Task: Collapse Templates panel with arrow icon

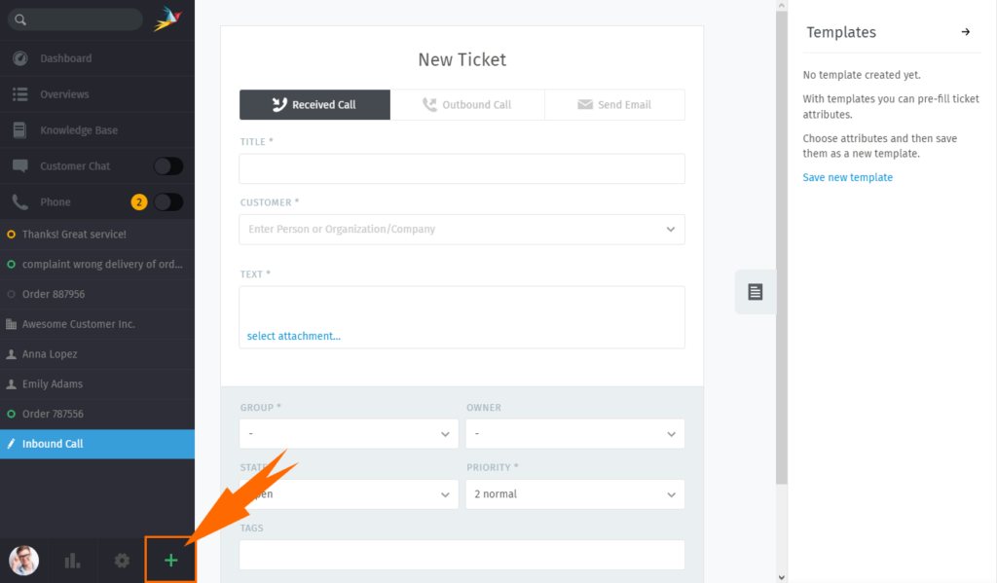Action: click(965, 32)
